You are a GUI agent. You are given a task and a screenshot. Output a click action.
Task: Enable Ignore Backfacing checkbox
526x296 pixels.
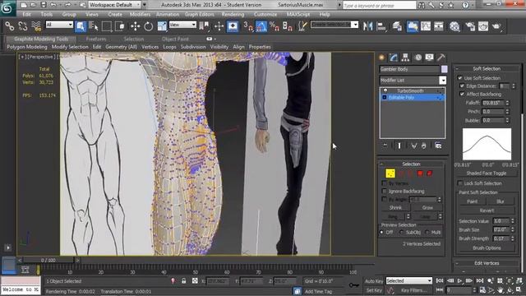coord(385,191)
